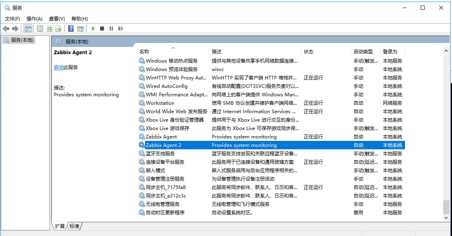Image resolution: width=452 pixels, height=236 pixels.
Task: Click 为设备管理执行设备注册活动 description
Action: click(x=243, y=179)
